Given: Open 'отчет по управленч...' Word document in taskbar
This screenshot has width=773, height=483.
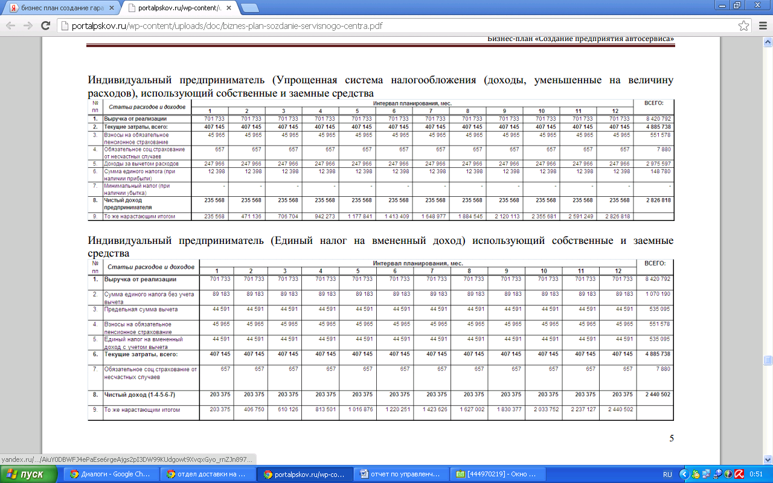Looking at the screenshot, I should (402, 474).
